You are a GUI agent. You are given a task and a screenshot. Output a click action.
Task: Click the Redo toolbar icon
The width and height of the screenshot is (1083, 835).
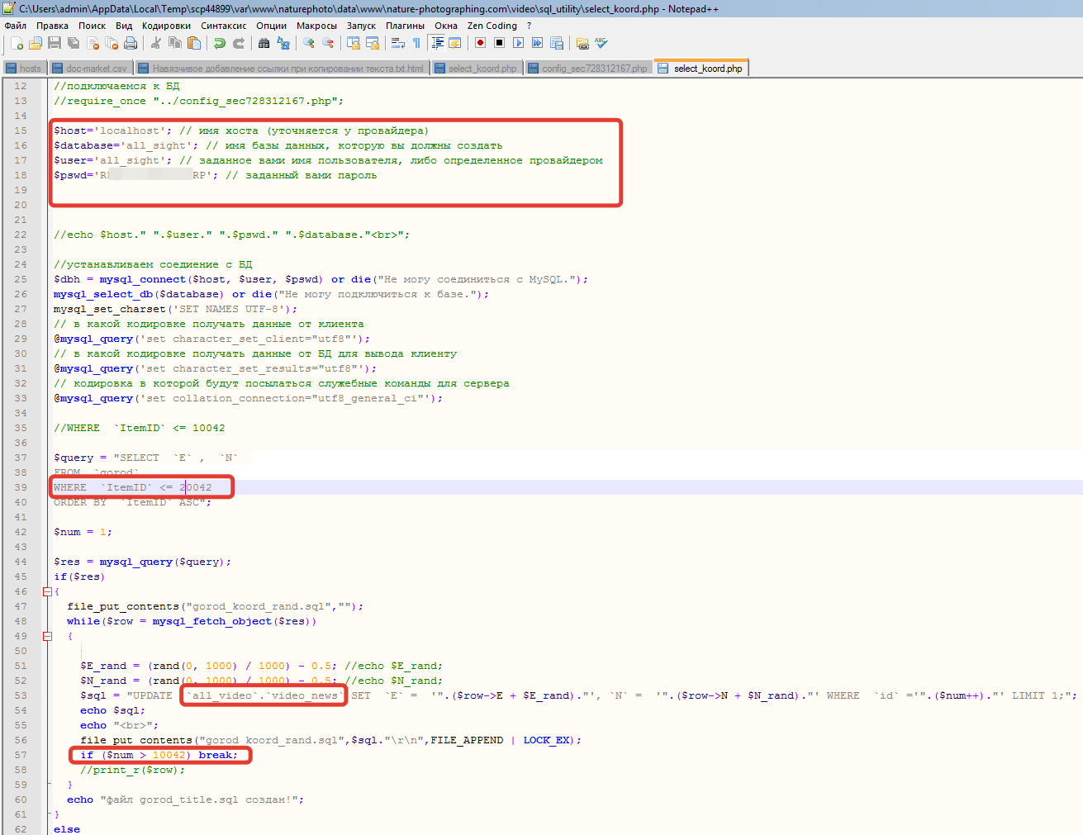point(238,43)
